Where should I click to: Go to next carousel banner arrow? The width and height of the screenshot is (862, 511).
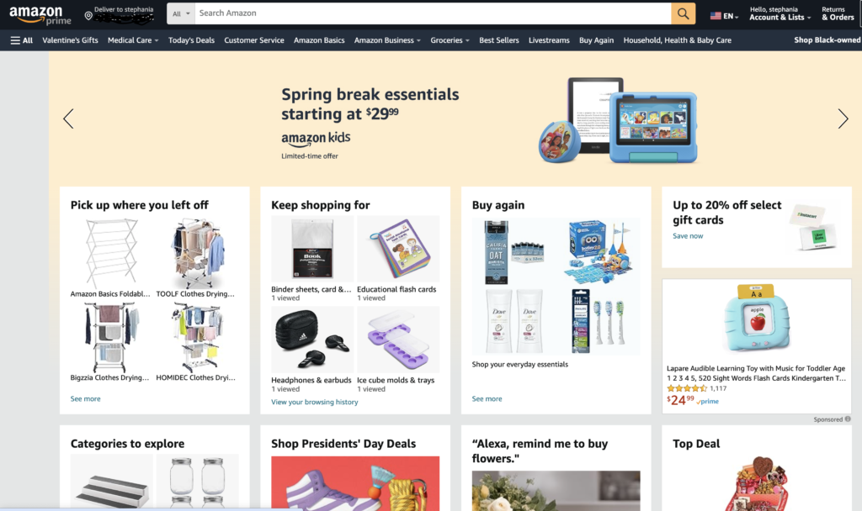(842, 119)
